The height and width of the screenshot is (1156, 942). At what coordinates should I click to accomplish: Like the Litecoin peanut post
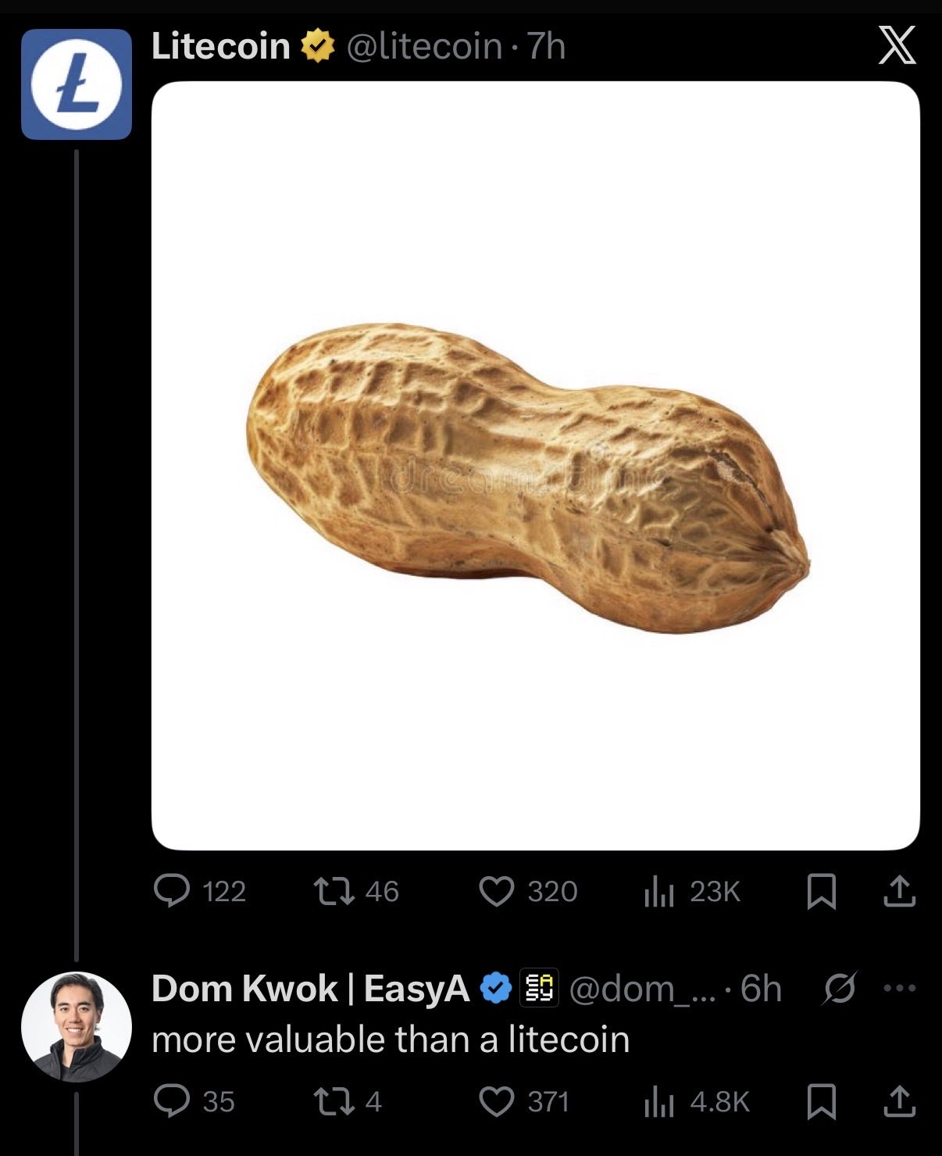(497, 891)
